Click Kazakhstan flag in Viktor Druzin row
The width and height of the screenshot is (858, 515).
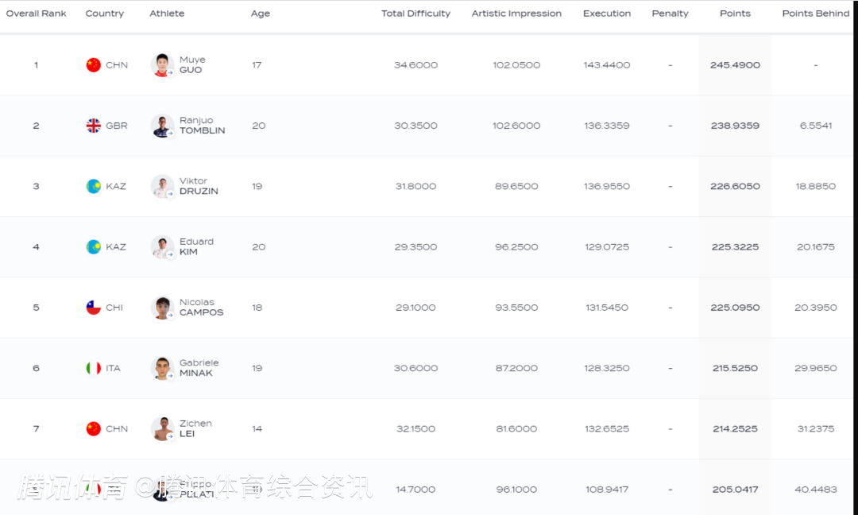(x=94, y=186)
